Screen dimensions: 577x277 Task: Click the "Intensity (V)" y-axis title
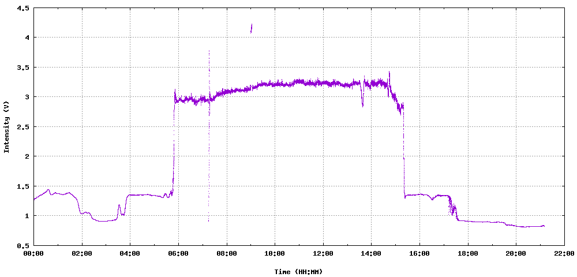(x=7, y=127)
